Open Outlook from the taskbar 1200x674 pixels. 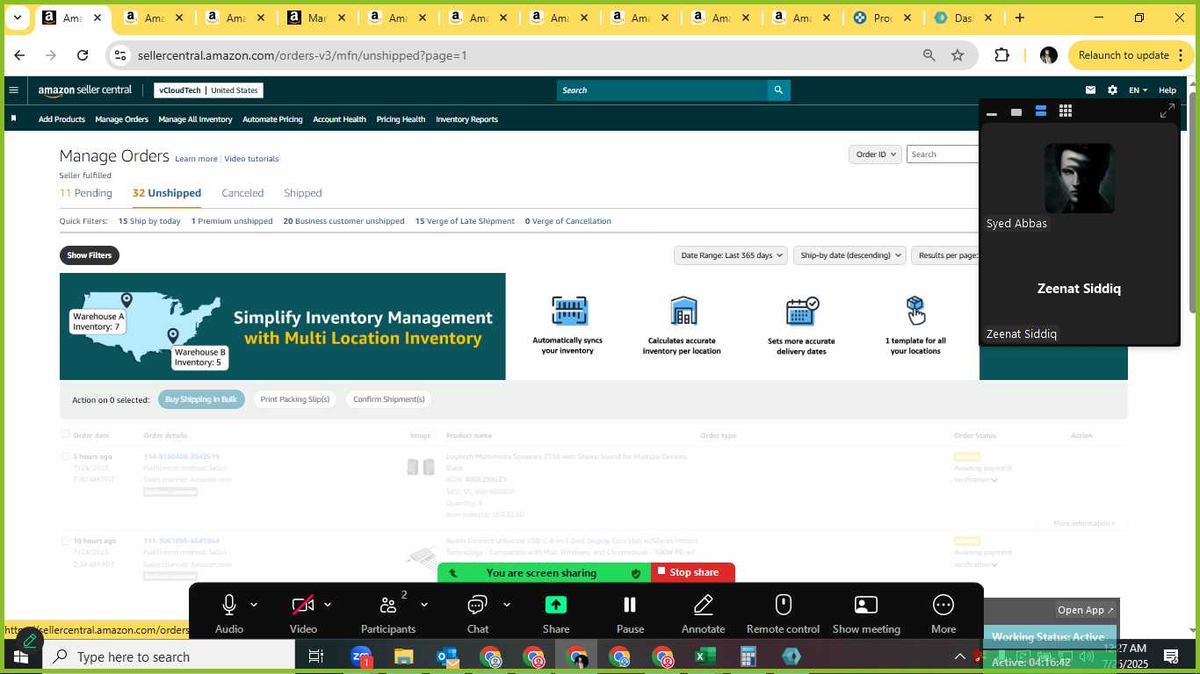click(x=448, y=656)
